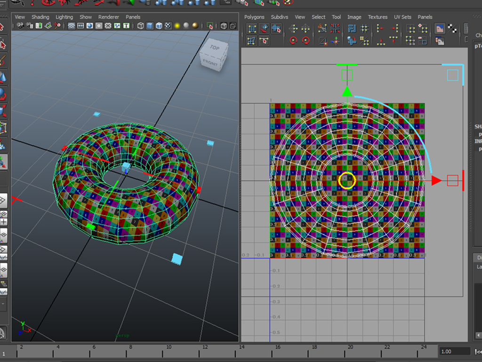482x362 pixels.
Task: Rotate selected UVs counterclockwise
Action: (293, 40)
